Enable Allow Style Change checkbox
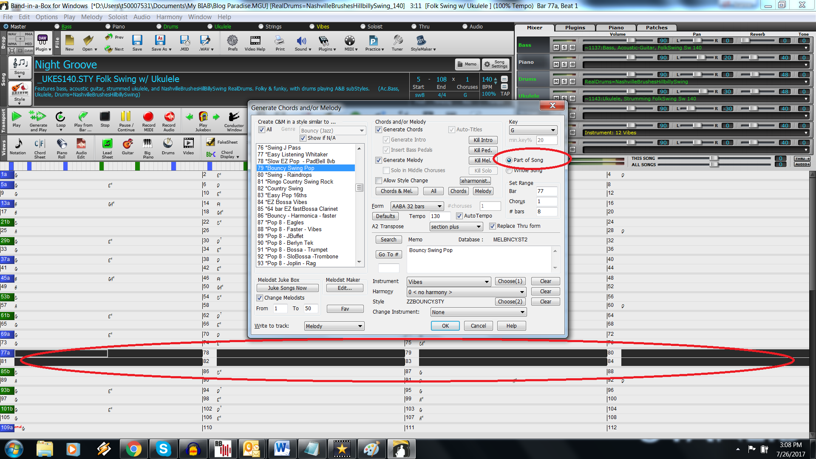 pos(379,181)
